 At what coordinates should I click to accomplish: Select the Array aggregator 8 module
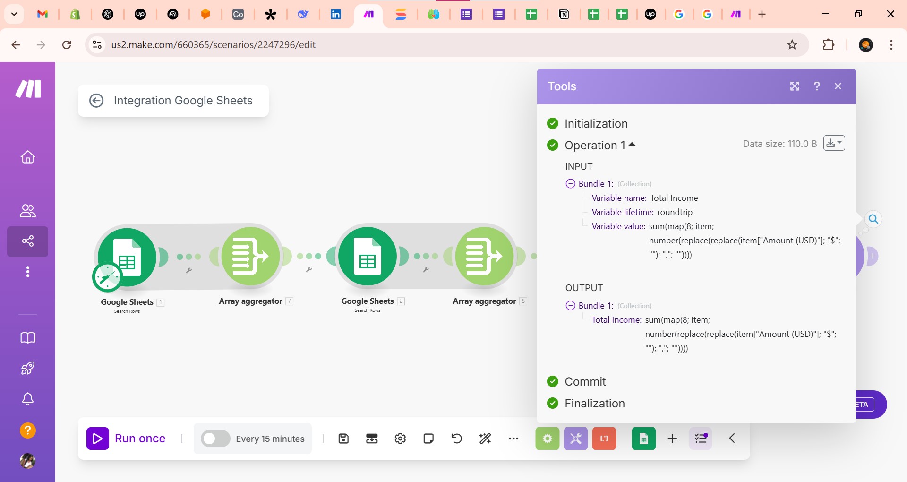485,256
